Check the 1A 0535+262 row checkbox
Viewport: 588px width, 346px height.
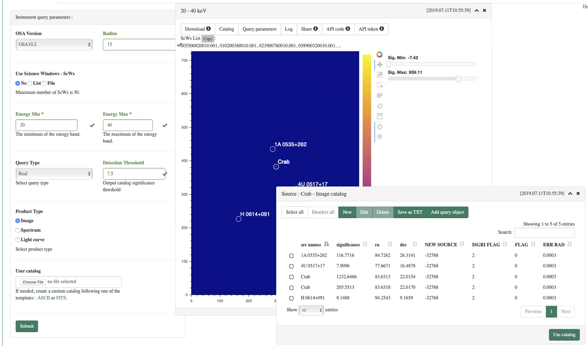[x=292, y=256]
